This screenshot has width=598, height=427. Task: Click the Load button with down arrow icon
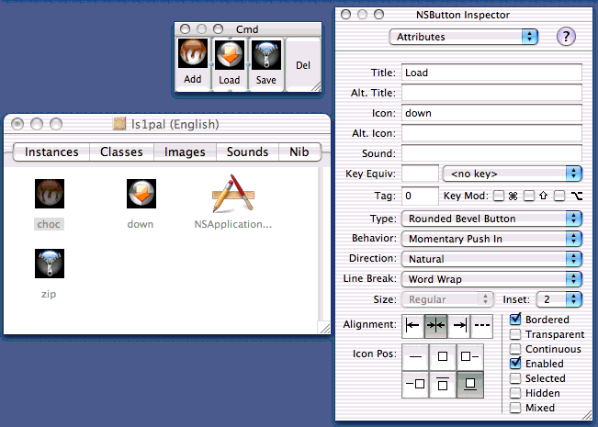[229, 63]
